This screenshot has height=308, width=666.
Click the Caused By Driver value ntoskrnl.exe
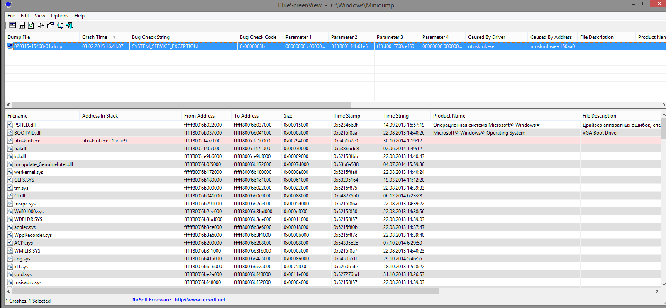click(x=497, y=46)
